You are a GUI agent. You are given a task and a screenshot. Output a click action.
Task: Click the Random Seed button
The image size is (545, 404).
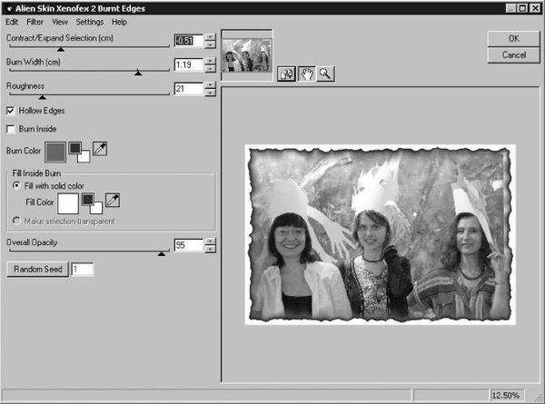click(x=36, y=270)
